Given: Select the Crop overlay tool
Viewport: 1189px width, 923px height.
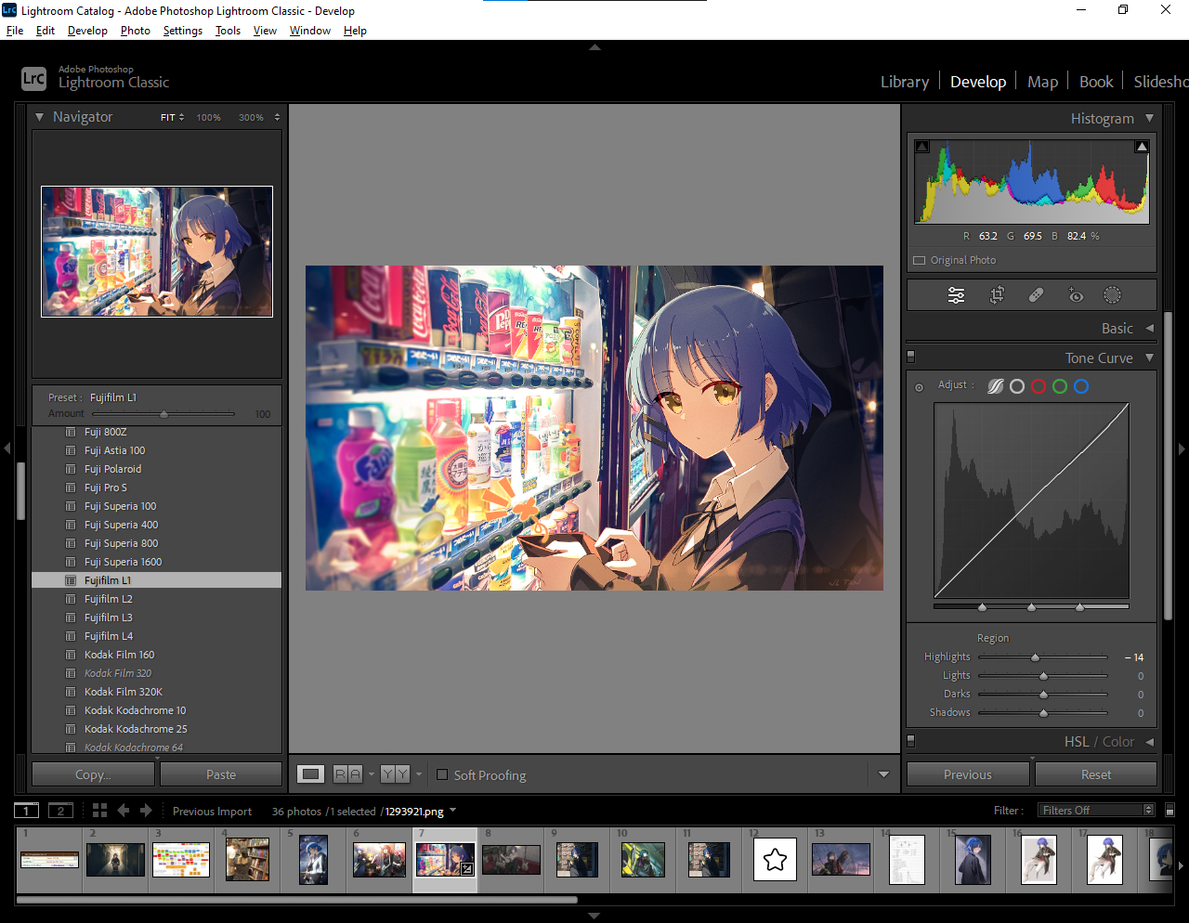Looking at the screenshot, I should point(997,295).
